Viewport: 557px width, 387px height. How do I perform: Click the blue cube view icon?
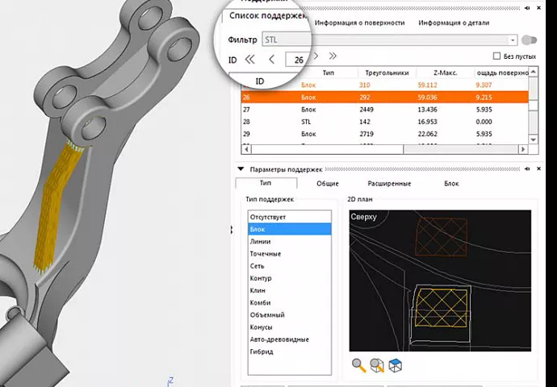pyautogui.click(x=396, y=365)
